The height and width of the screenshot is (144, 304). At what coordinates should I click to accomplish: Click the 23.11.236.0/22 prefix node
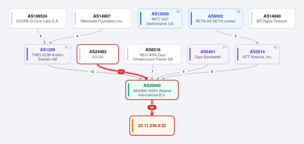click(152, 126)
